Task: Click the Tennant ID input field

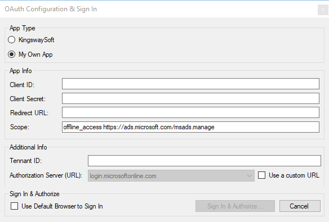Action: click(204, 161)
